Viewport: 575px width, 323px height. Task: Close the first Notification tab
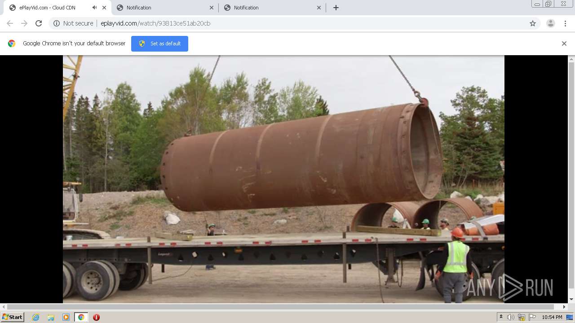coord(212,8)
